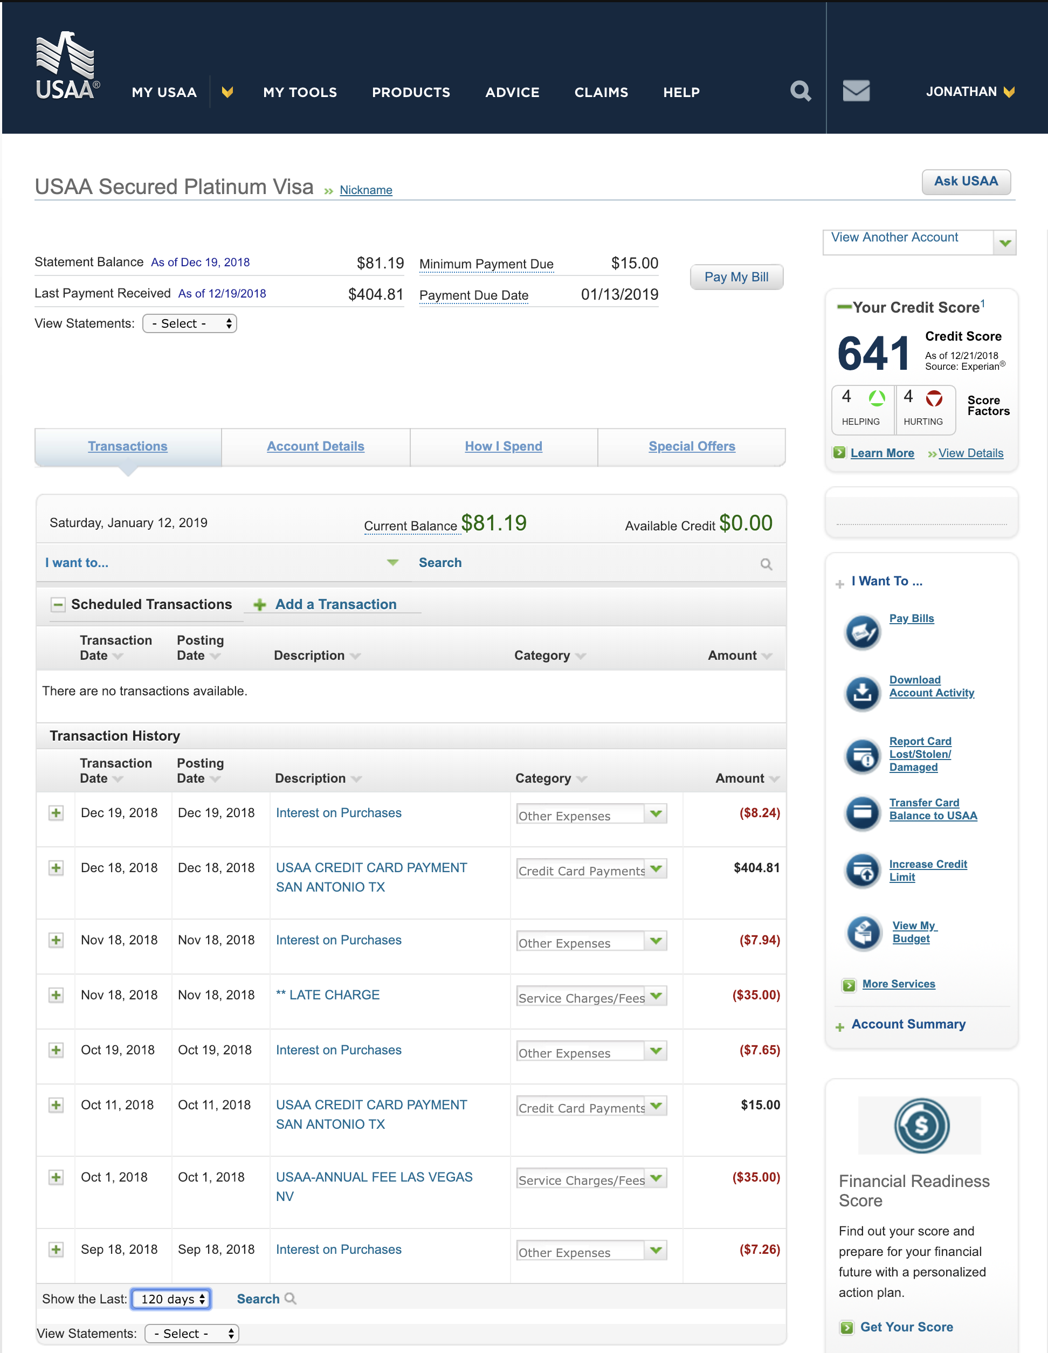Expand the Oct 19 Interest on Purchases row
1048x1353 pixels.
pyautogui.click(x=56, y=1051)
